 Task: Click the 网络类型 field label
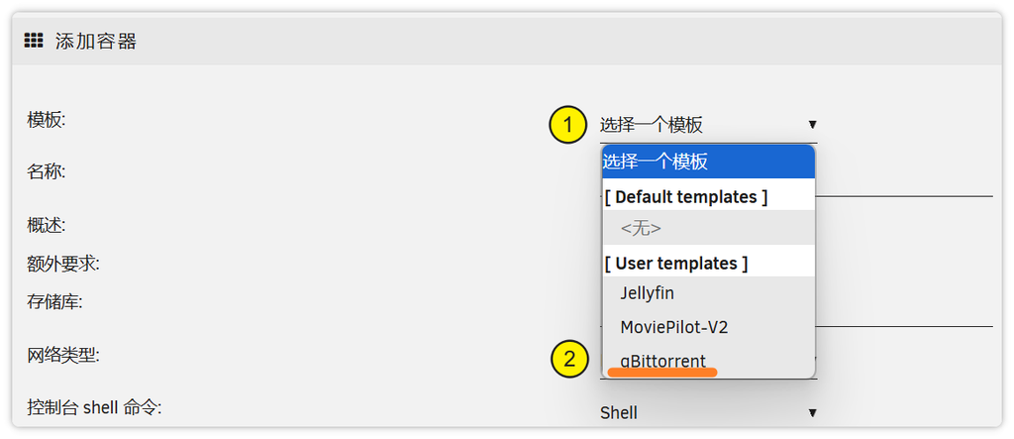pyautogui.click(x=62, y=354)
